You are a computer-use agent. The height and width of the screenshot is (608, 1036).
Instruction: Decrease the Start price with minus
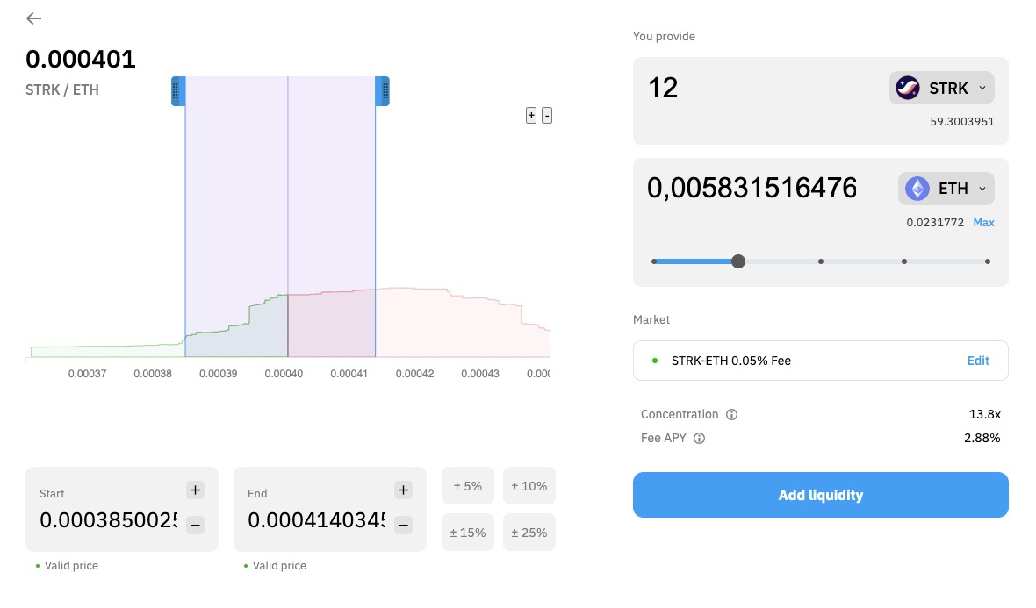click(x=195, y=526)
